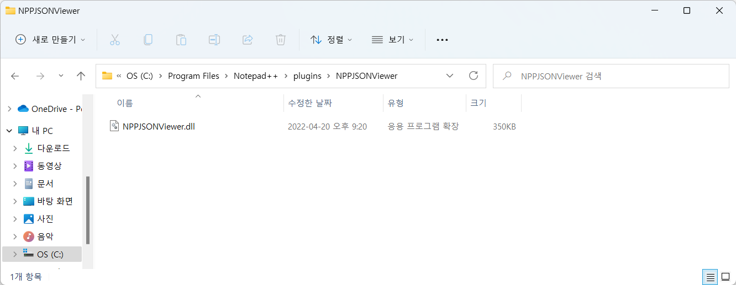
Task: Go up one folder level arrow
Action: (81, 76)
